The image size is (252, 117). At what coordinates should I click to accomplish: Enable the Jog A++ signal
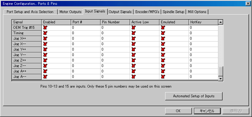45,71
